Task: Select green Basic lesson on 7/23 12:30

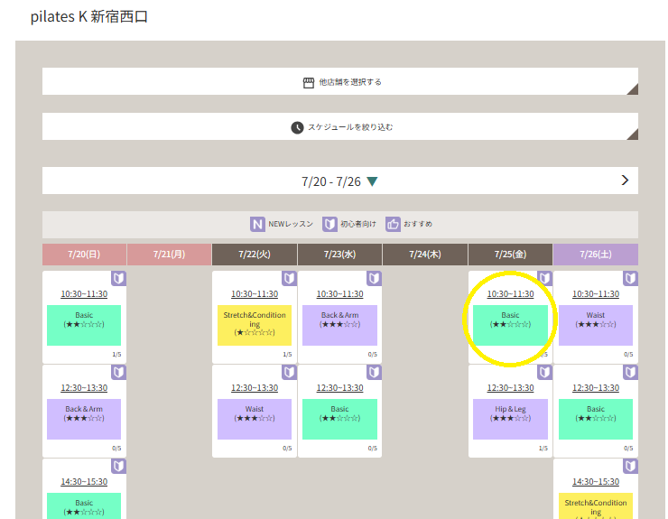Action: (339, 419)
